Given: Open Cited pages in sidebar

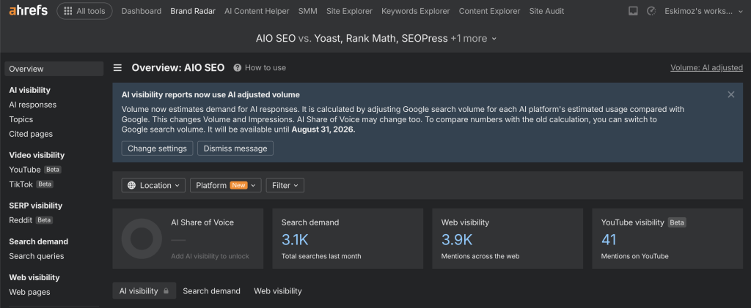Looking at the screenshot, I should [x=31, y=134].
